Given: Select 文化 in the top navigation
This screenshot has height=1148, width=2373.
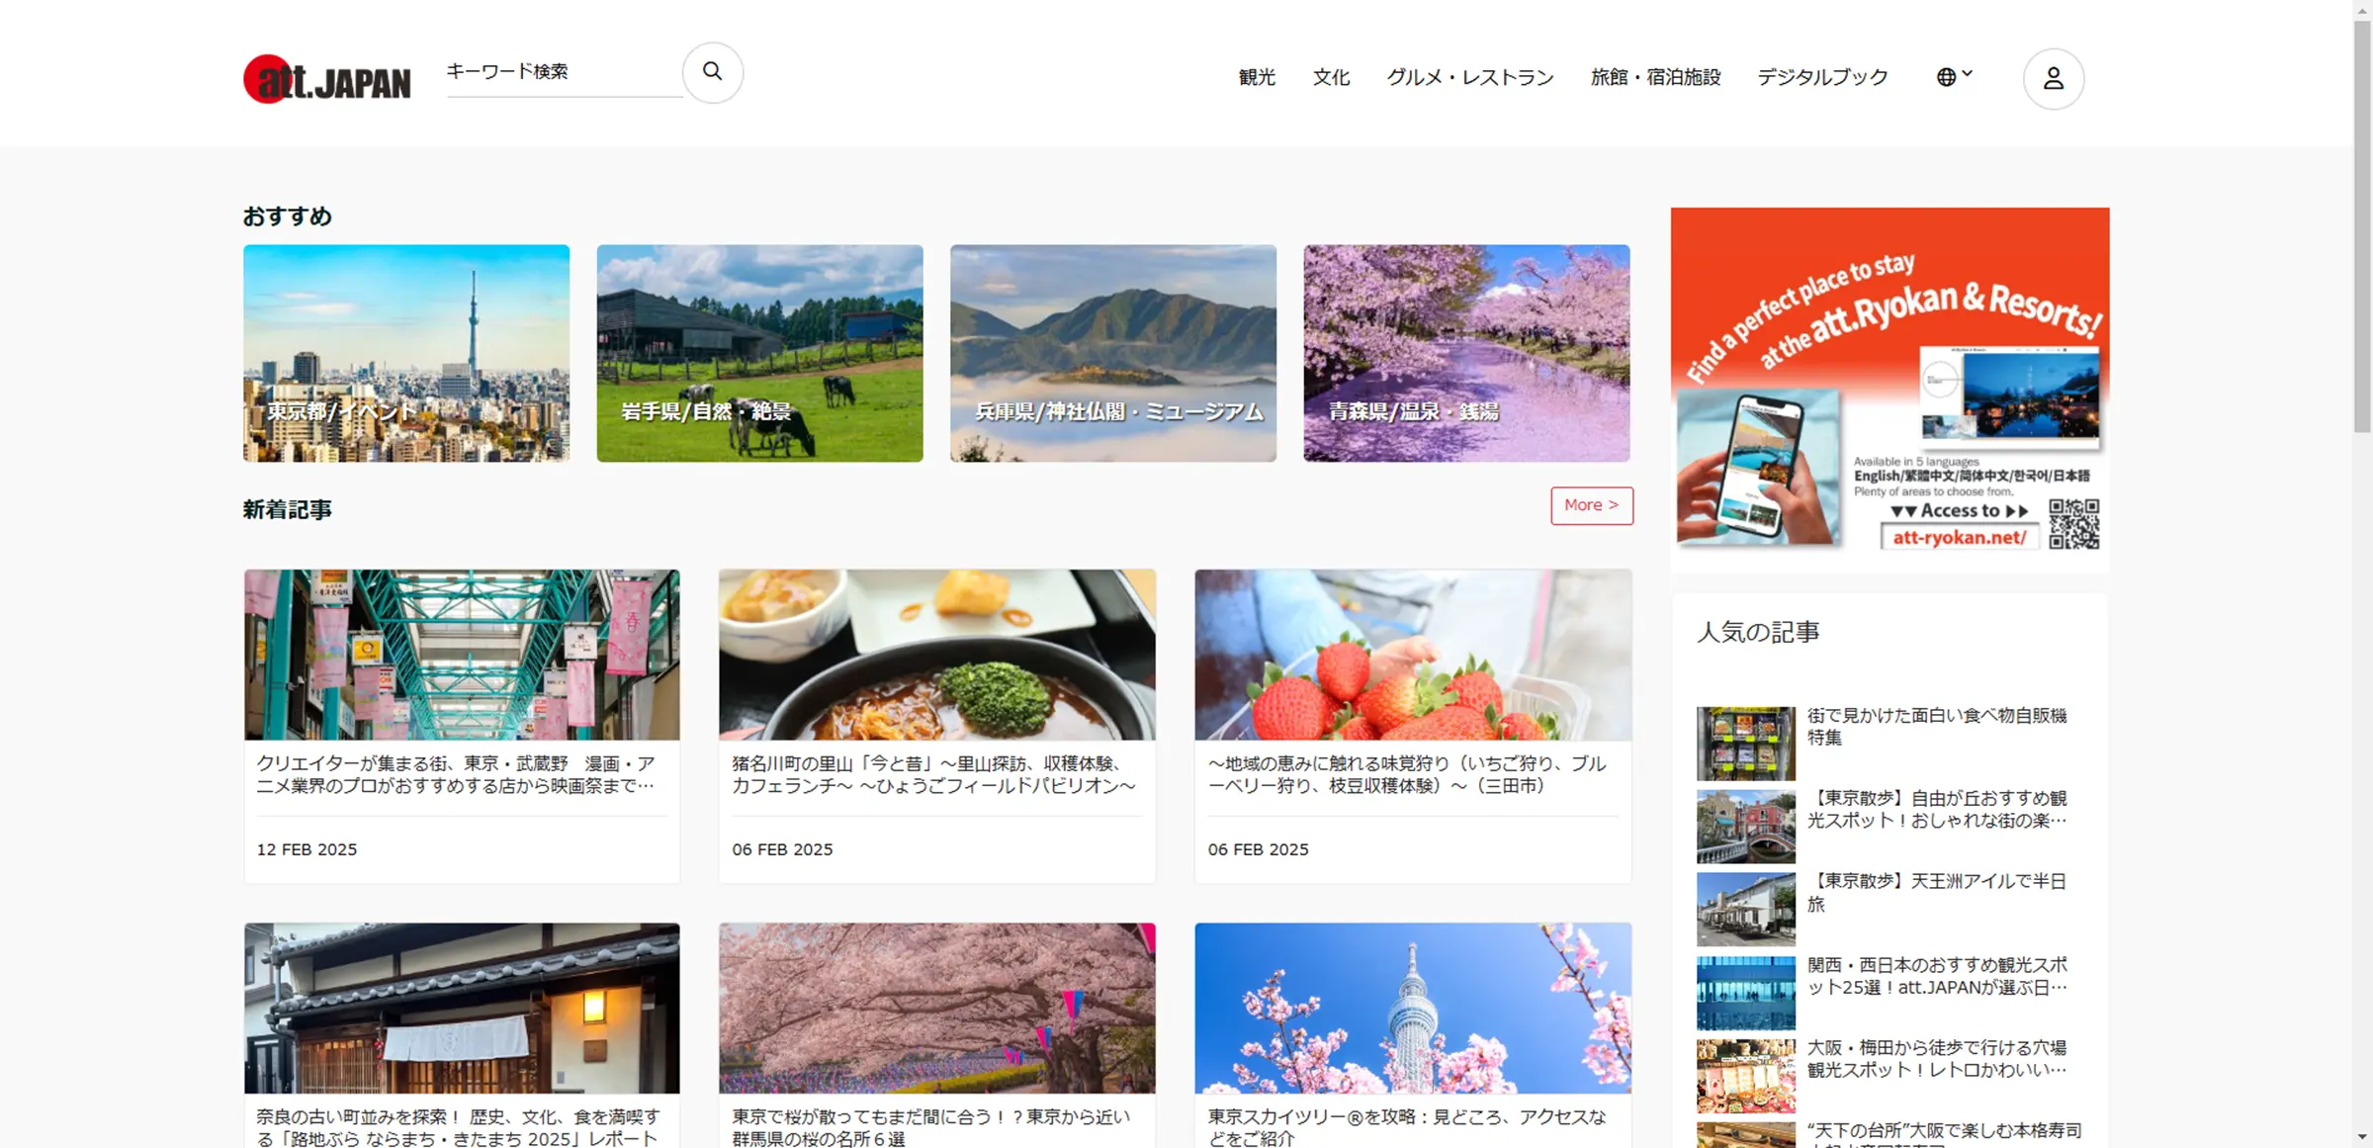Looking at the screenshot, I should 1330,77.
